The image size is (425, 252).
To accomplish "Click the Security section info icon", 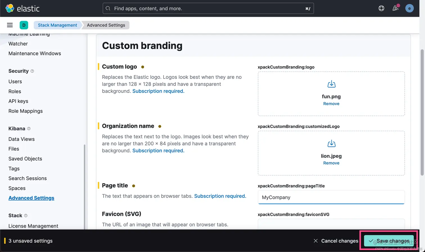I will [32, 71].
